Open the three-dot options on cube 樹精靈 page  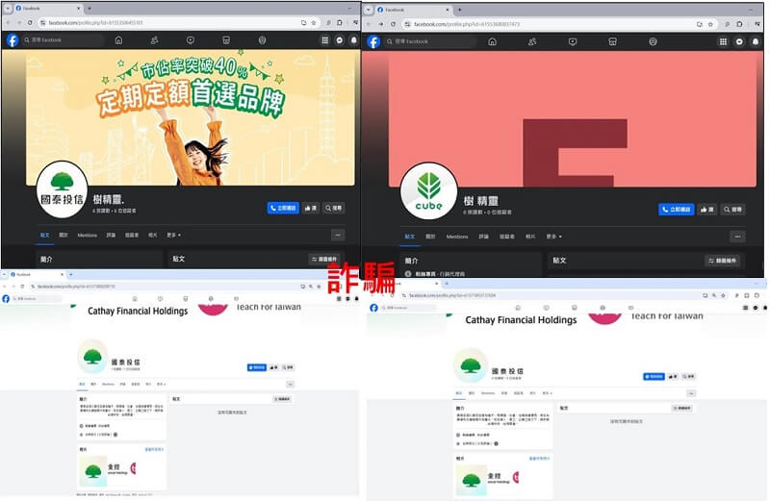(737, 237)
